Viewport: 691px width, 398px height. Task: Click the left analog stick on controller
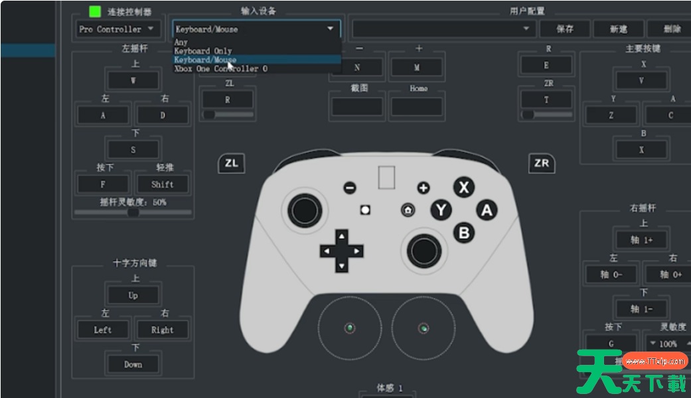click(305, 210)
